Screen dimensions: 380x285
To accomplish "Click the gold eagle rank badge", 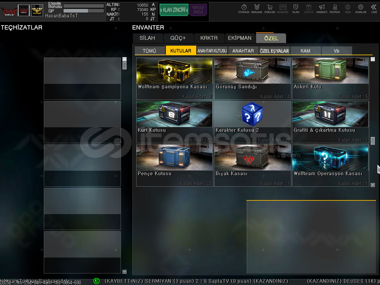I will coord(37,10).
